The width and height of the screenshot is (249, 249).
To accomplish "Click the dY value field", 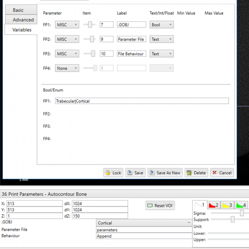I will (100, 210).
